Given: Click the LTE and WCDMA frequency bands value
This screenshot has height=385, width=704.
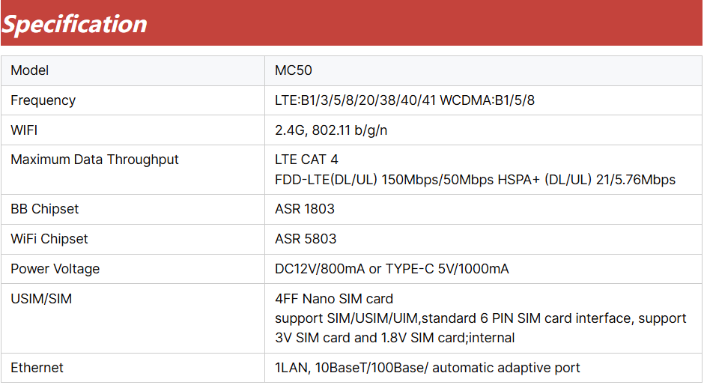Looking at the screenshot, I should click(404, 100).
